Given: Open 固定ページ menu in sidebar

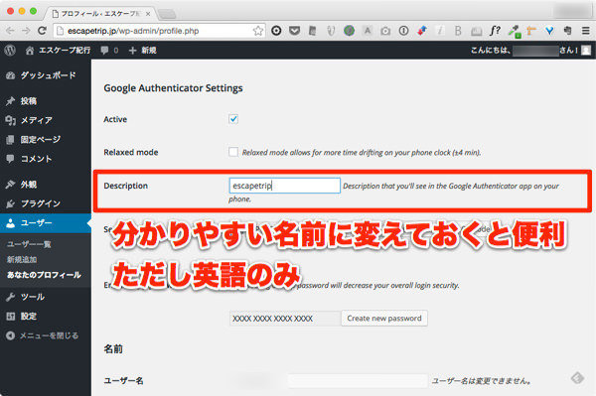Looking at the screenshot, I should click(x=46, y=139).
